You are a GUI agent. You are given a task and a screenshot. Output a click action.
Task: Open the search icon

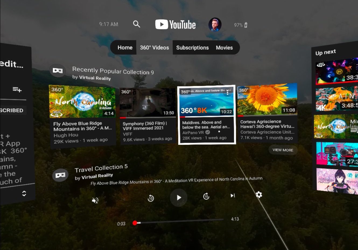136,24
